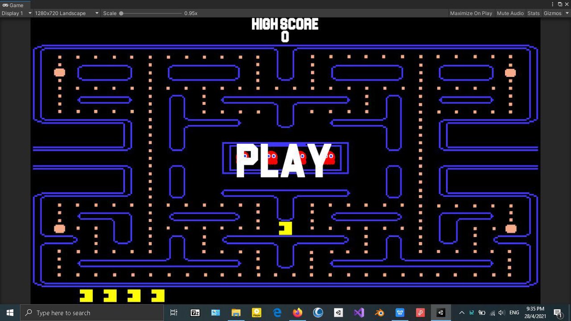Open the 1280x720 Landscape resolution dropdown
The height and width of the screenshot is (321, 571).
pos(66,13)
